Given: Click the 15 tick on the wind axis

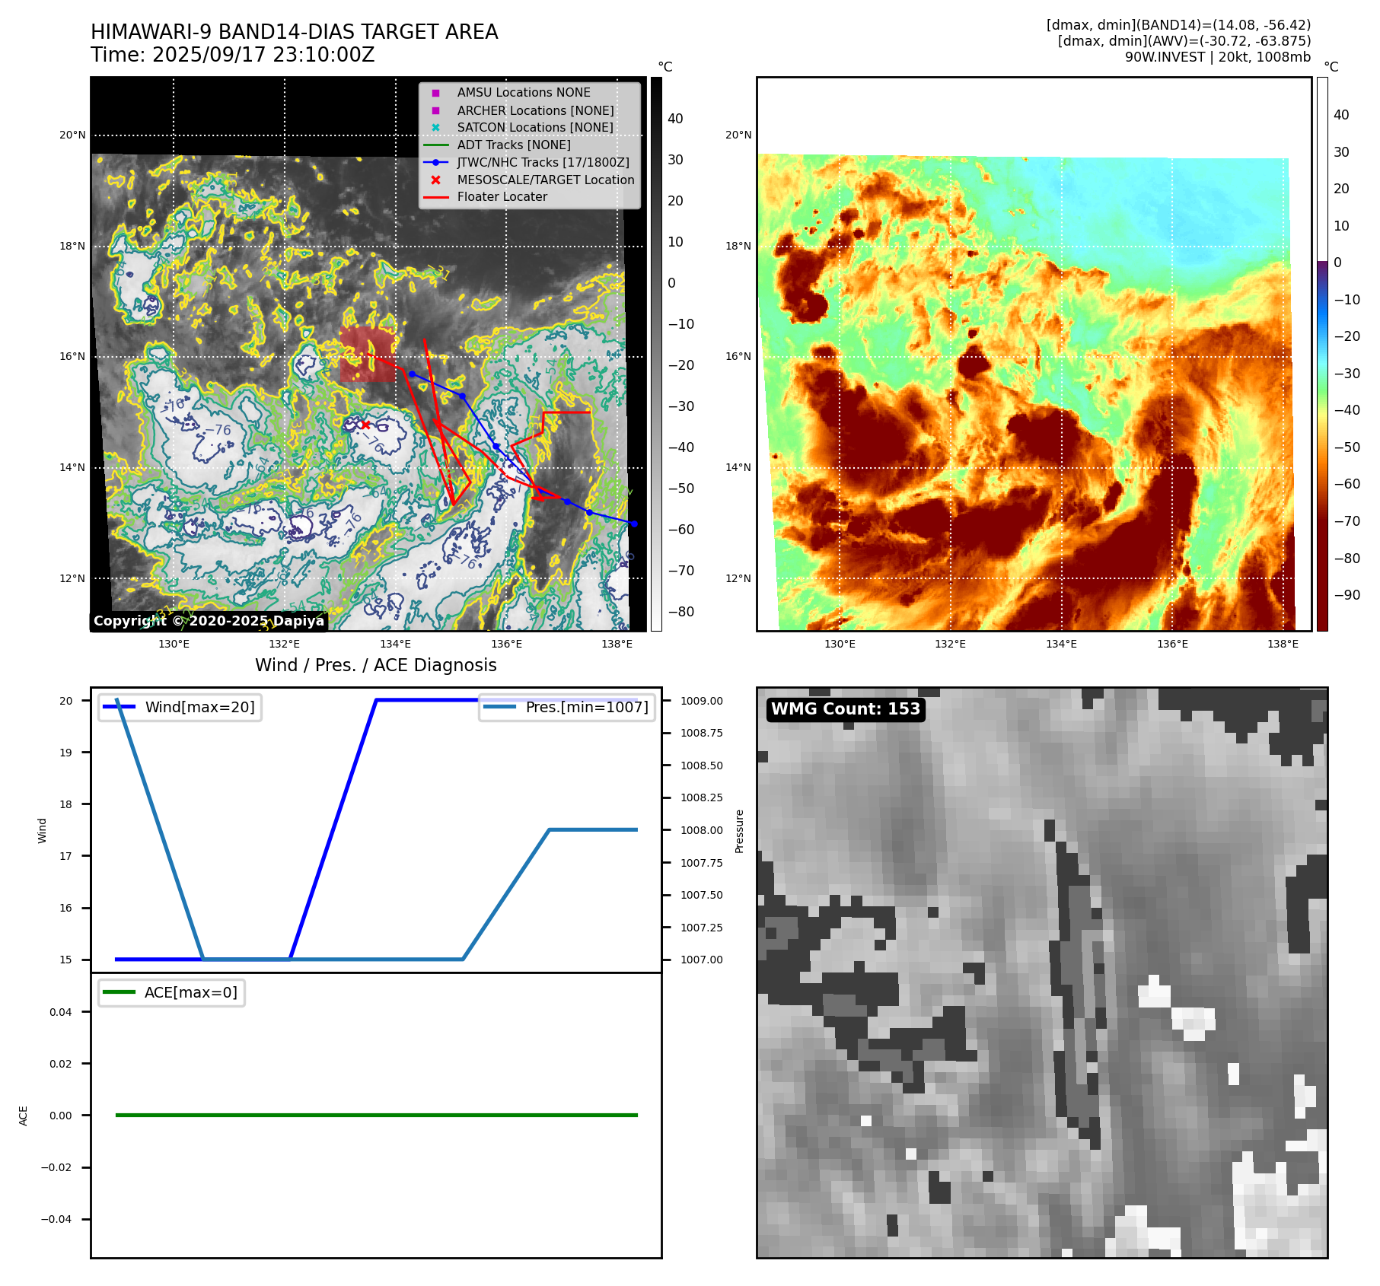Looking at the screenshot, I should click(x=65, y=960).
